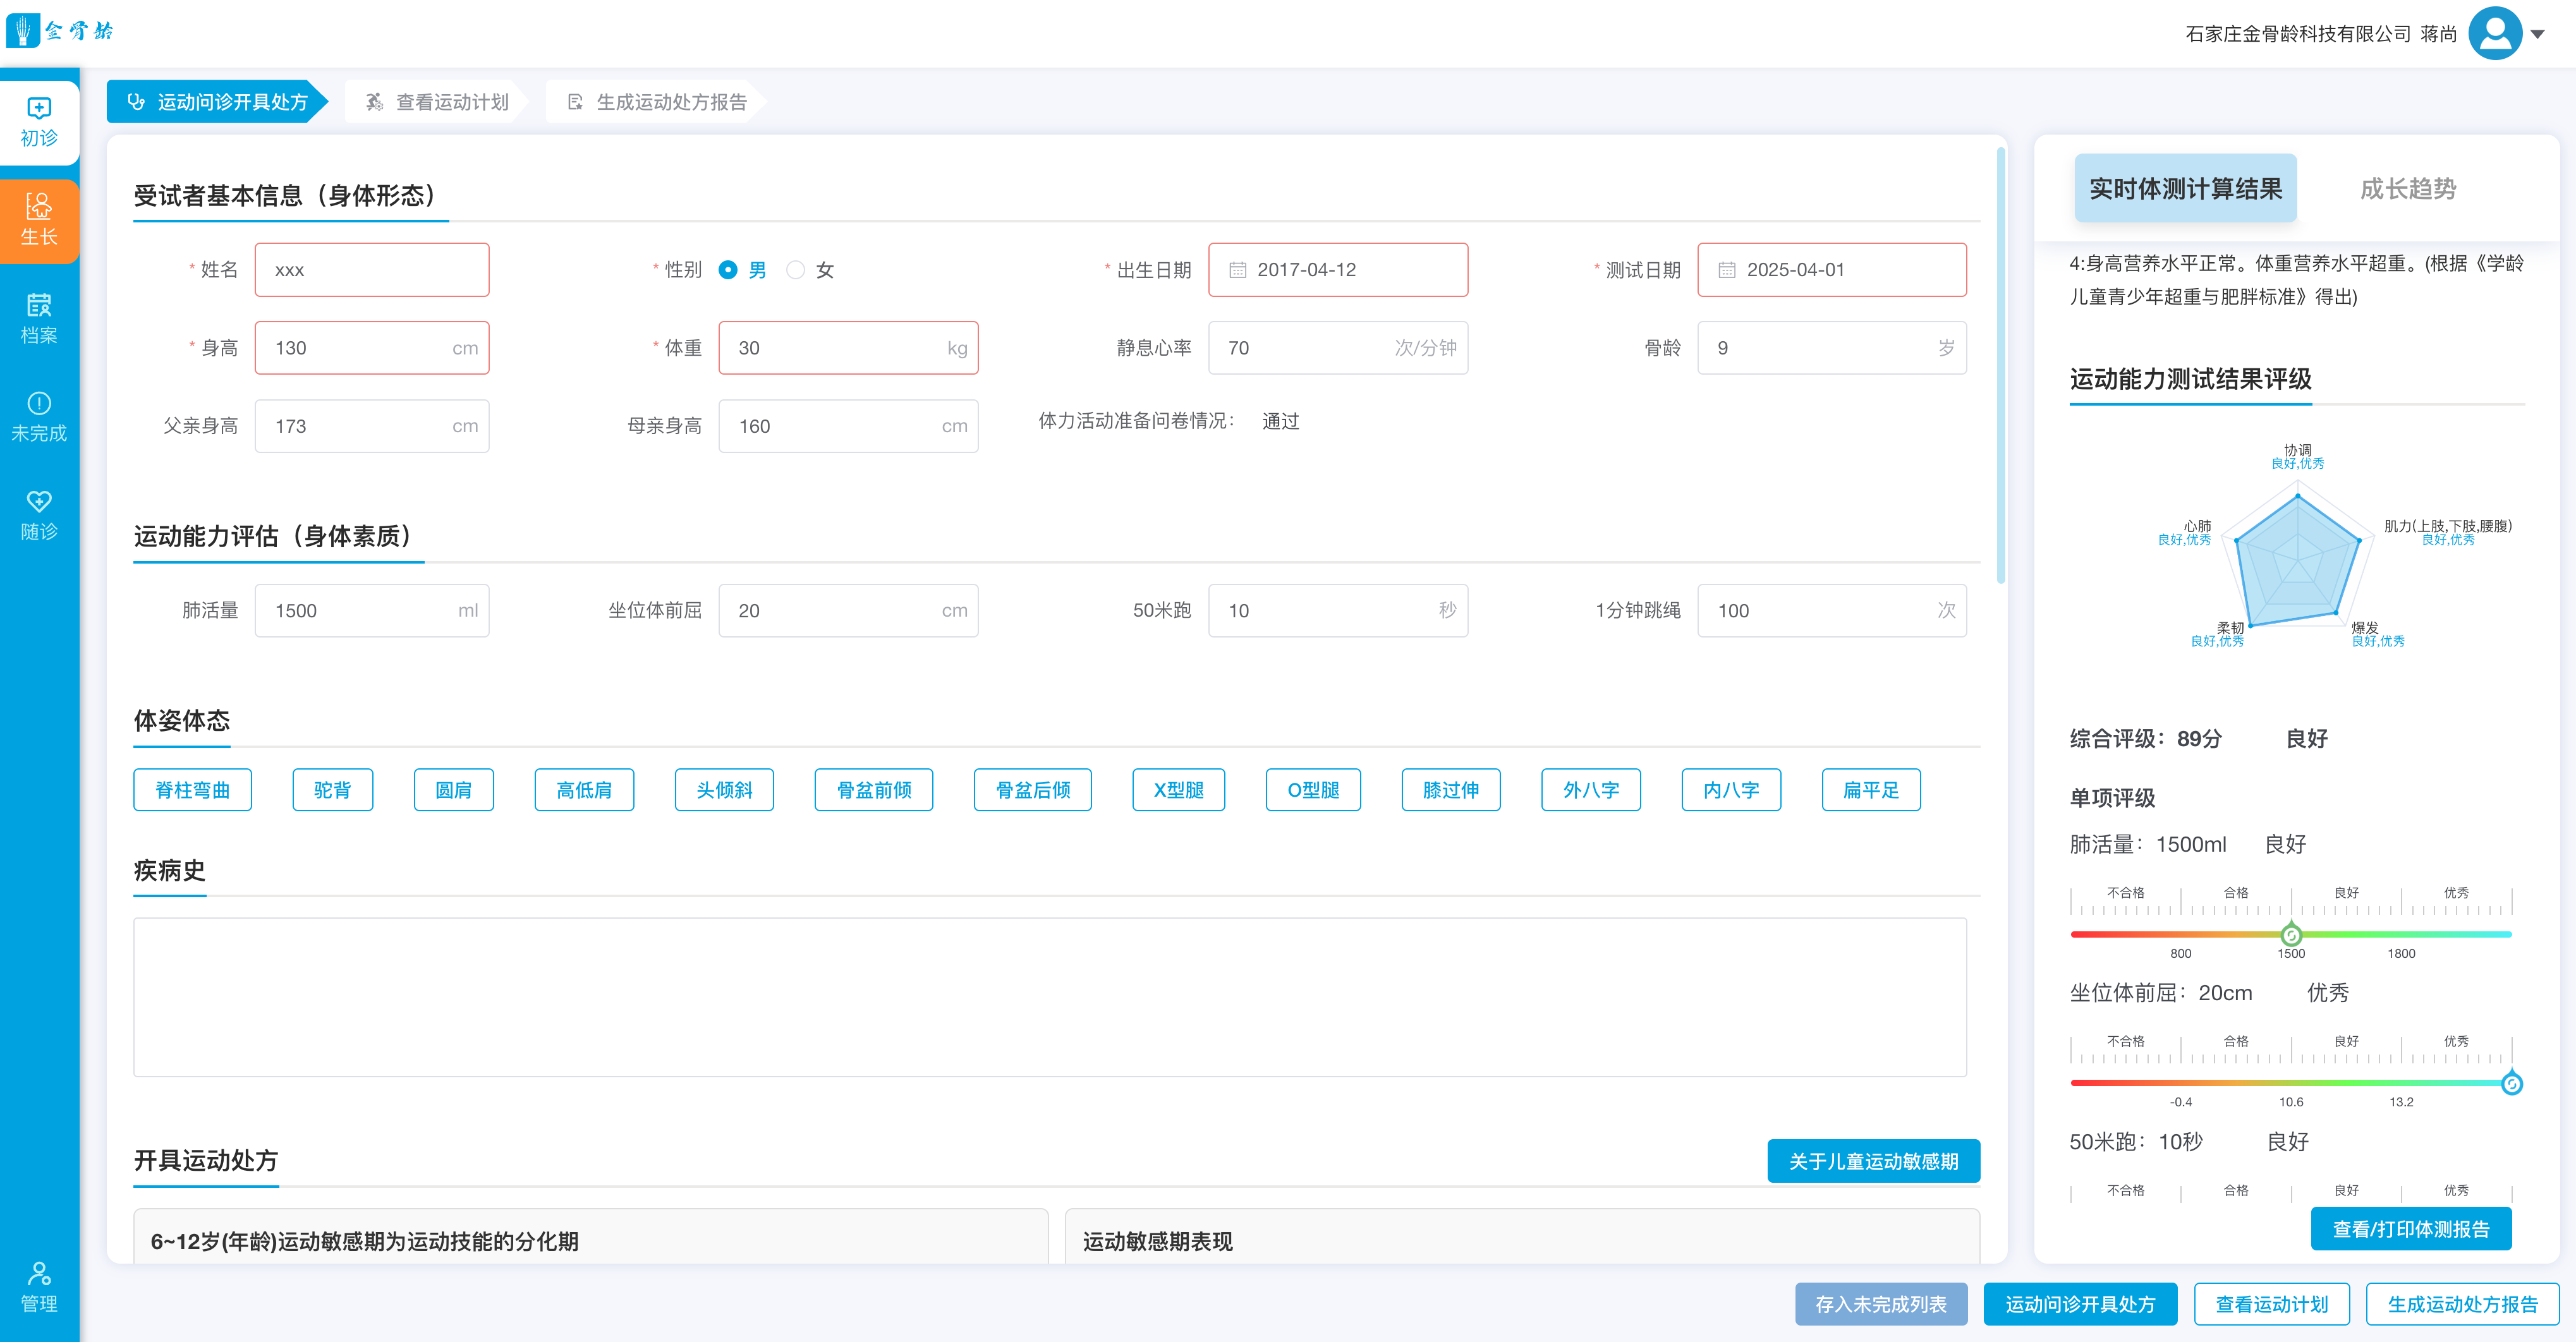Click the 骨龄 input field
The width and height of the screenshot is (2576, 1342).
(1832, 348)
